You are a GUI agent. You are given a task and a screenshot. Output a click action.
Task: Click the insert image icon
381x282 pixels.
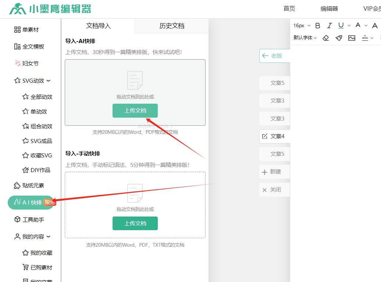coord(352,38)
